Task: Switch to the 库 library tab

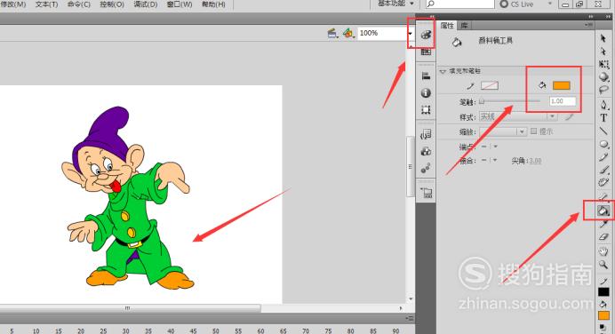Action: pos(465,26)
